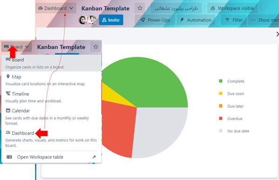The image size is (279, 180).
Task: Star the Kanban Template board in top header
Action: point(140,8)
